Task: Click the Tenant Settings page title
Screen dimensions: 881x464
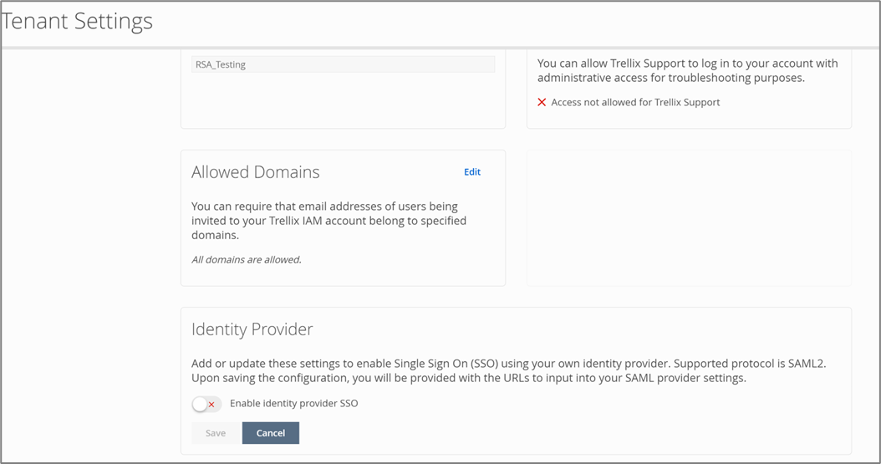Action: pyautogui.click(x=78, y=22)
